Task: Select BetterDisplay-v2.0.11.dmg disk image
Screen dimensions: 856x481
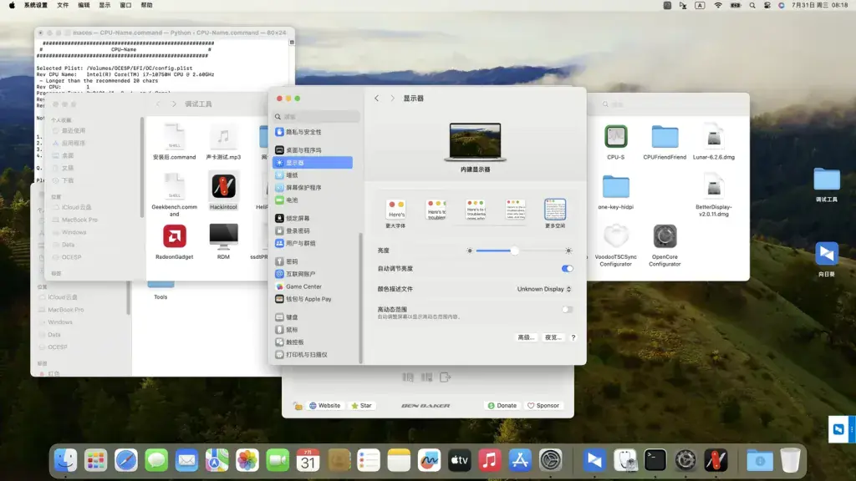Action: (714, 186)
